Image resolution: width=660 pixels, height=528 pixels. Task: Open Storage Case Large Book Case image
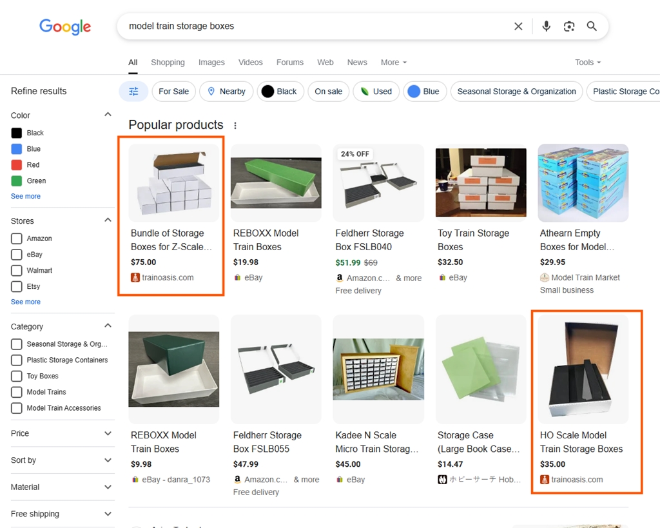point(481,369)
